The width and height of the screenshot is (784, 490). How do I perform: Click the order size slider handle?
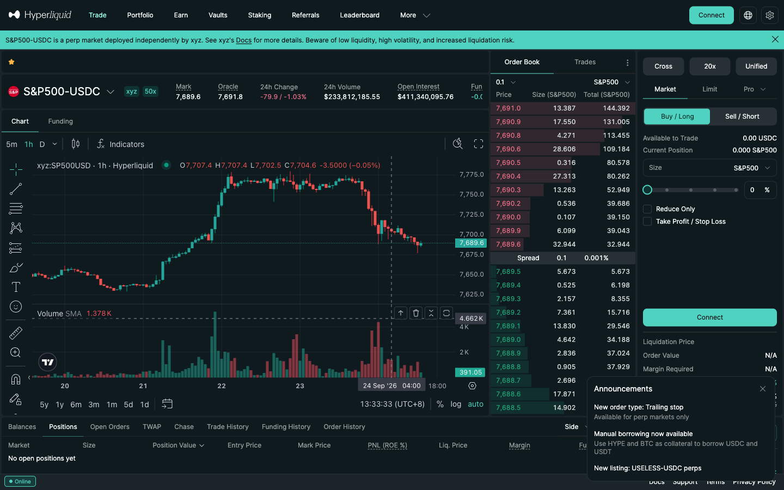[647, 190]
